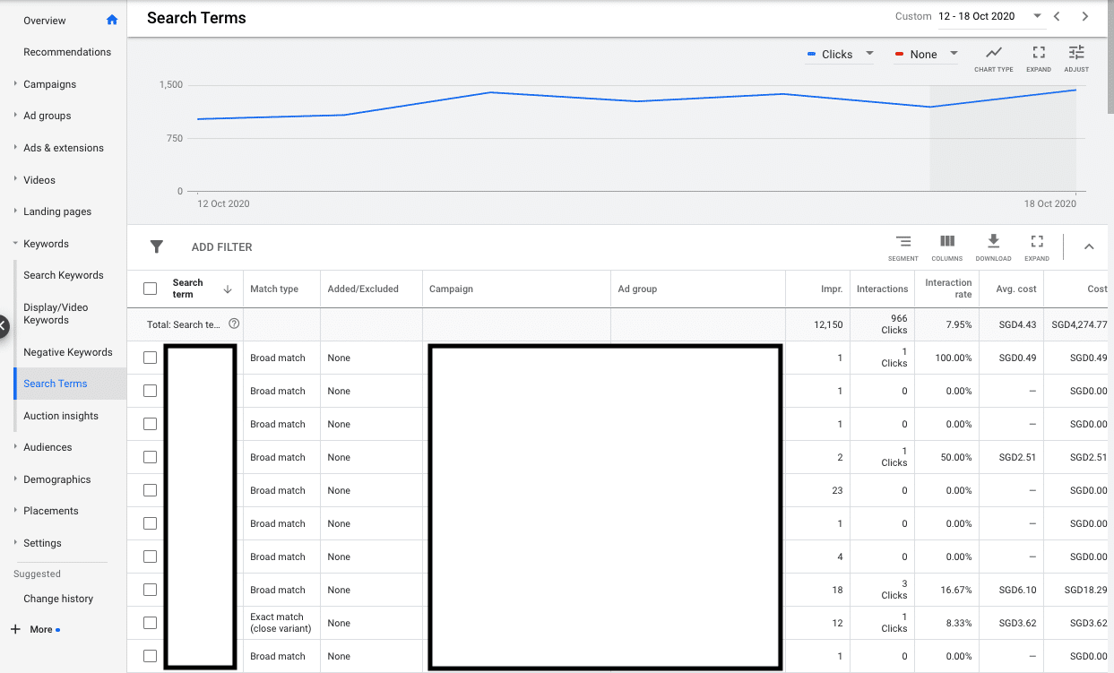Click the sort arrow beside Search term
Viewport: 1114px width, 673px height.
[228, 289]
